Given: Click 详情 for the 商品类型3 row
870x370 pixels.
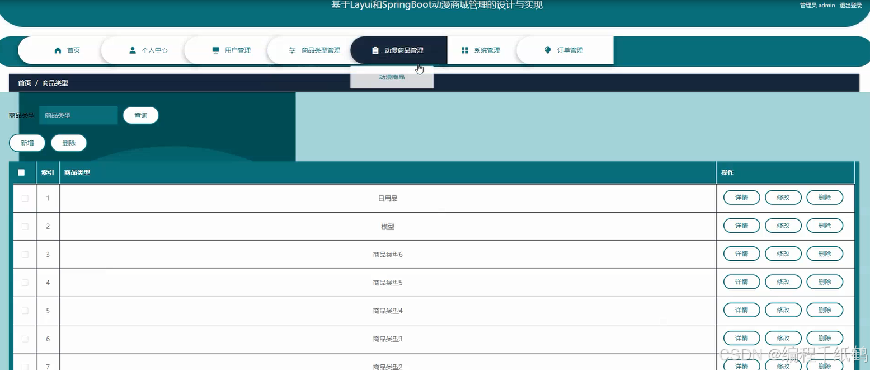Looking at the screenshot, I should coord(742,338).
